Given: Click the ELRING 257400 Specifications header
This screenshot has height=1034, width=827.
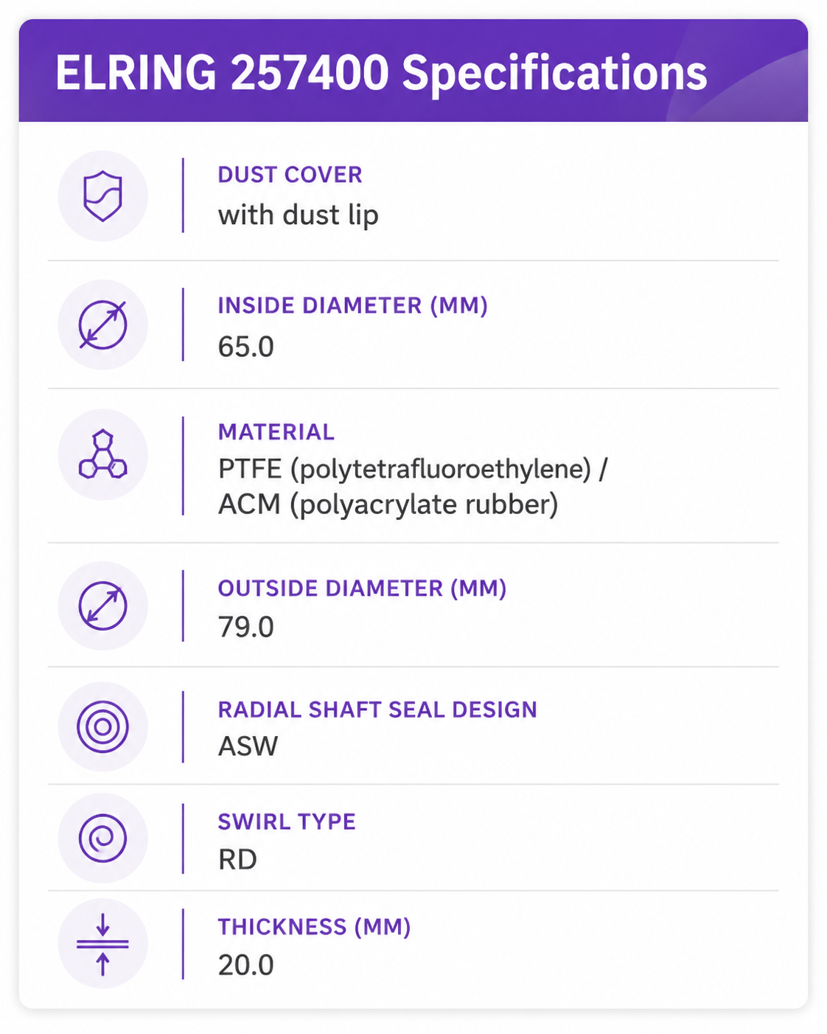Looking at the screenshot, I should [x=381, y=73].
